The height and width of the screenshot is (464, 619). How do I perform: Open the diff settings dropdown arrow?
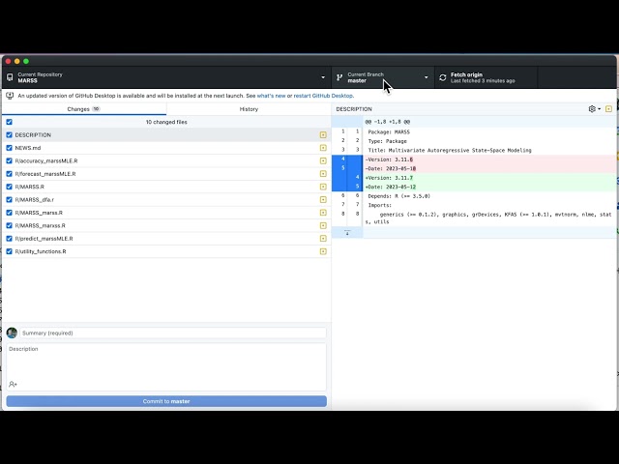[600, 109]
